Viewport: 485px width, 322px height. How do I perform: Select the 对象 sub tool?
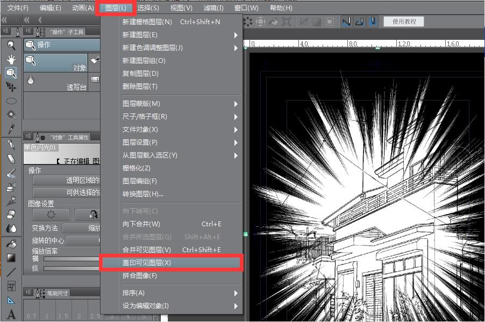(56, 62)
